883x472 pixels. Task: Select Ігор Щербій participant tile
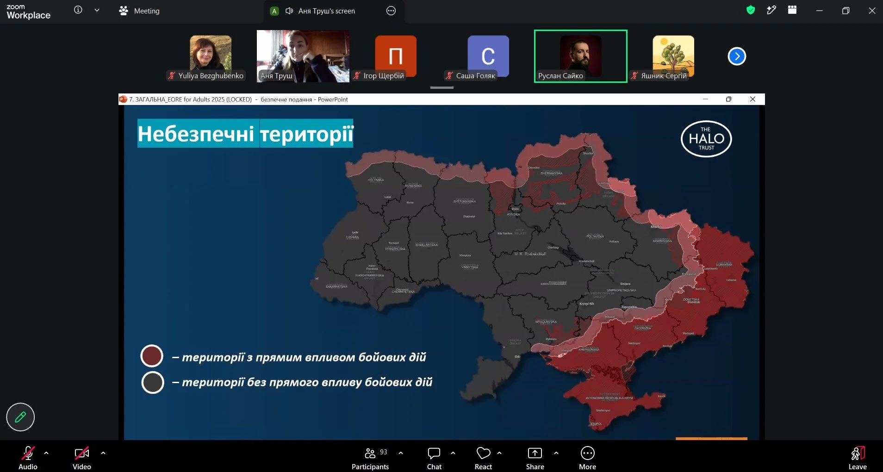tap(396, 56)
